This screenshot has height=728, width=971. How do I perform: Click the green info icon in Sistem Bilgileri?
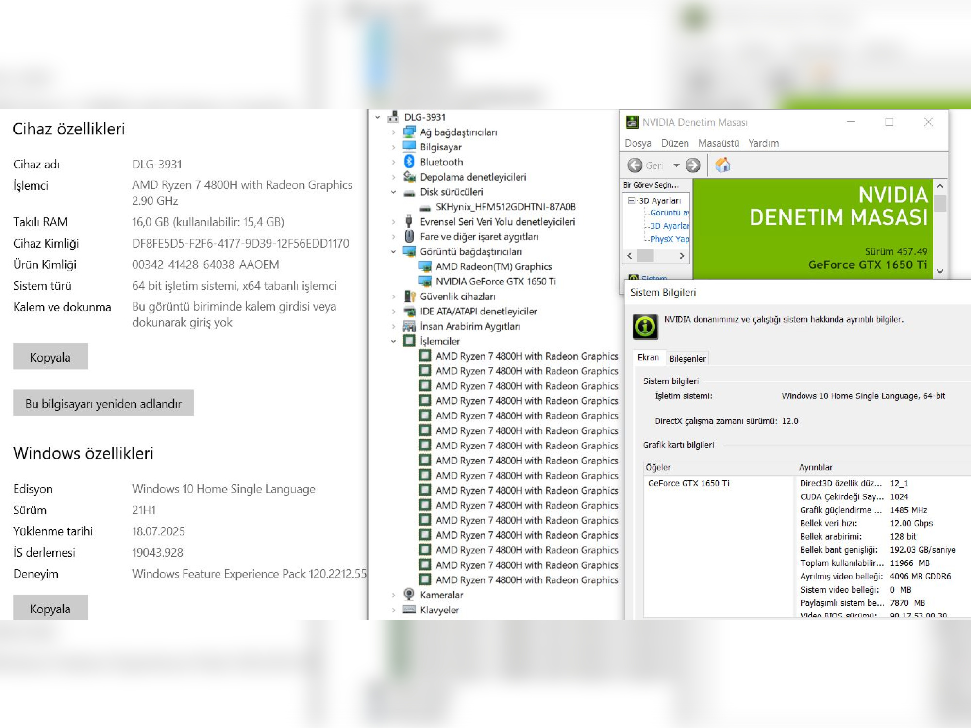tap(645, 327)
